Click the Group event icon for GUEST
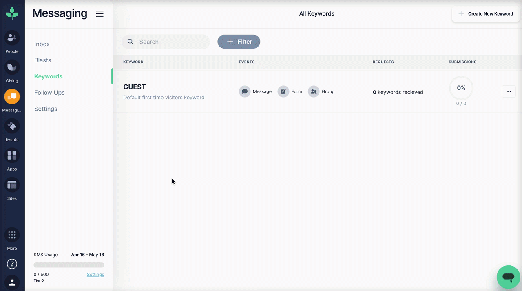522x291 pixels. click(314, 91)
